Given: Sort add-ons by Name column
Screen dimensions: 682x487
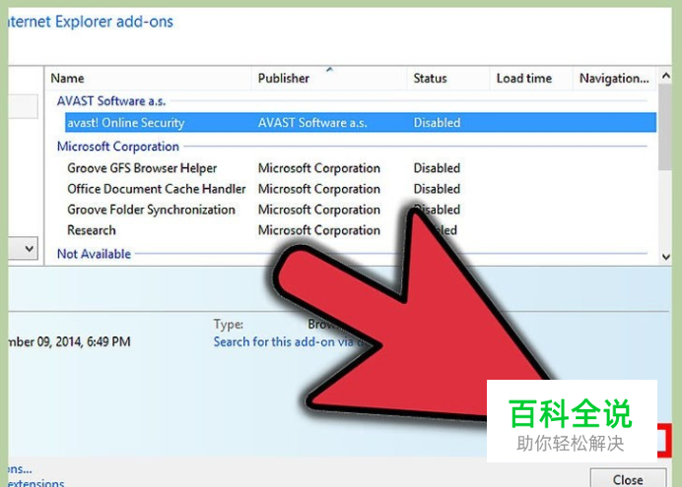Looking at the screenshot, I should (148, 79).
